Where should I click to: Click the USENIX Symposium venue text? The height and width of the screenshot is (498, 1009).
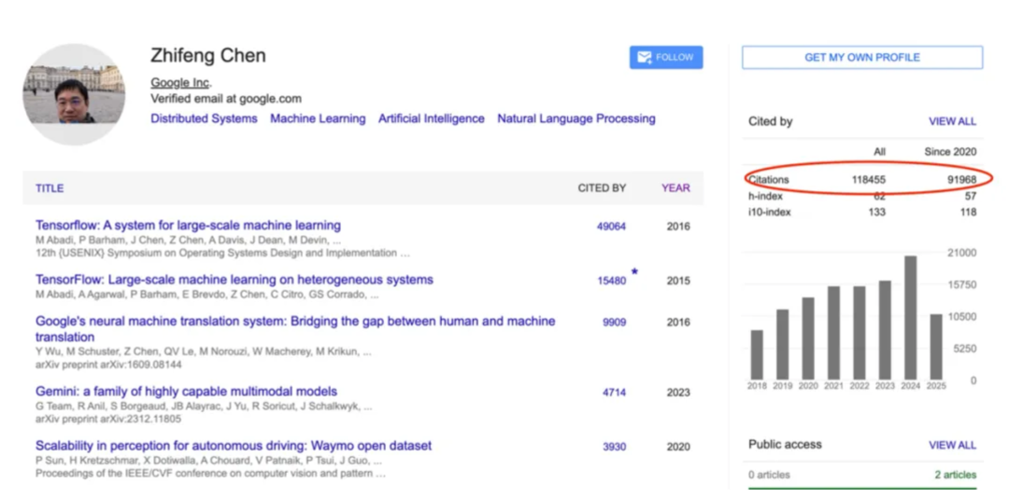coord(222,253)
